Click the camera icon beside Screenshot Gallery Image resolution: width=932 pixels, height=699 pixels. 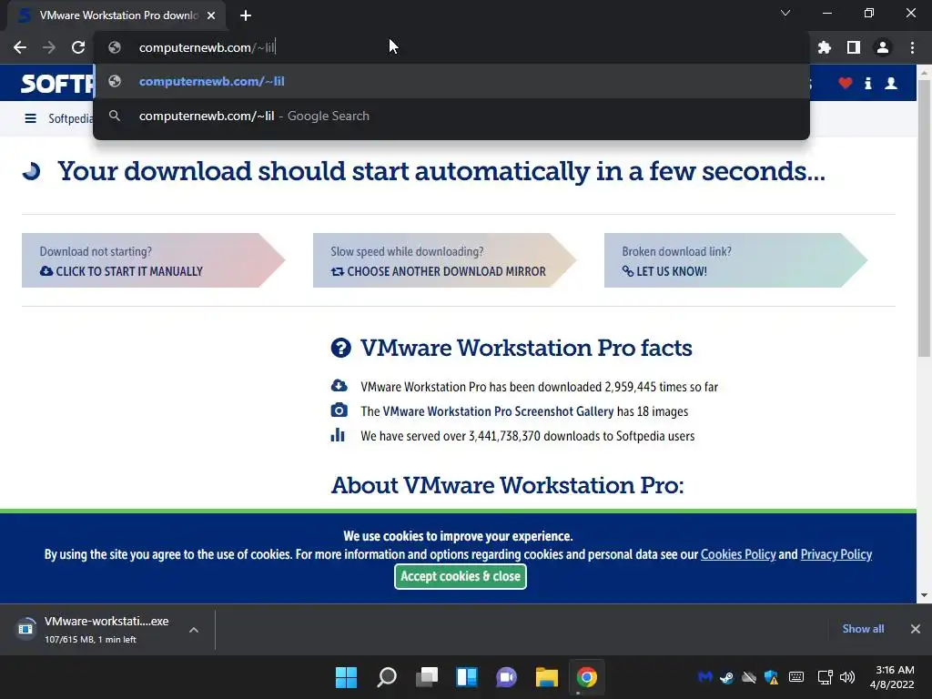[339, 410]
